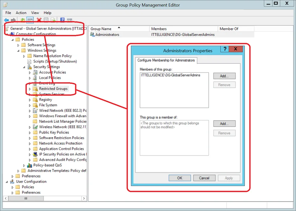Expand the Advanced Audit Policy Configuration node
Screen dimensions: 296x211
pos(30,160)
